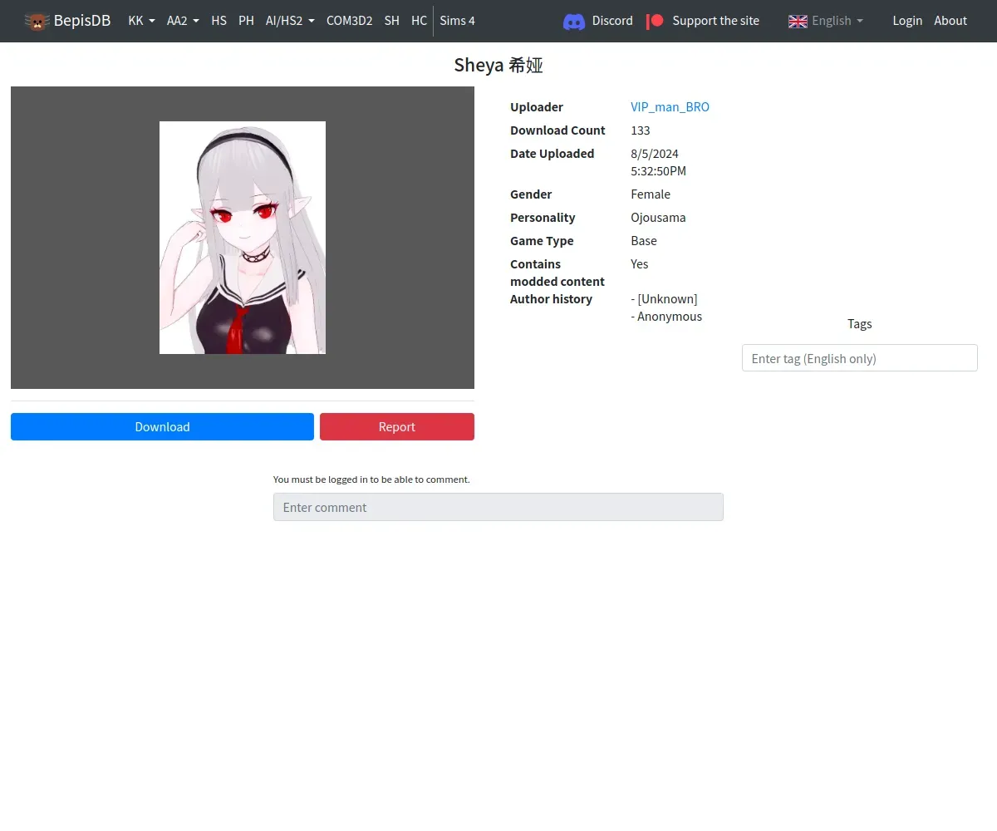
Task: Expand the AA2 dropdown menu
Action: [x=183, y=21]
